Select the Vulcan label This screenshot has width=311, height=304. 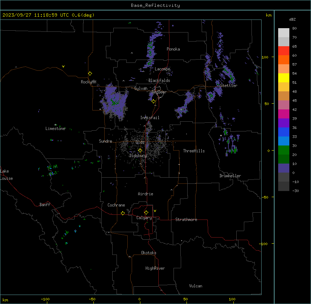pos(196,286)
